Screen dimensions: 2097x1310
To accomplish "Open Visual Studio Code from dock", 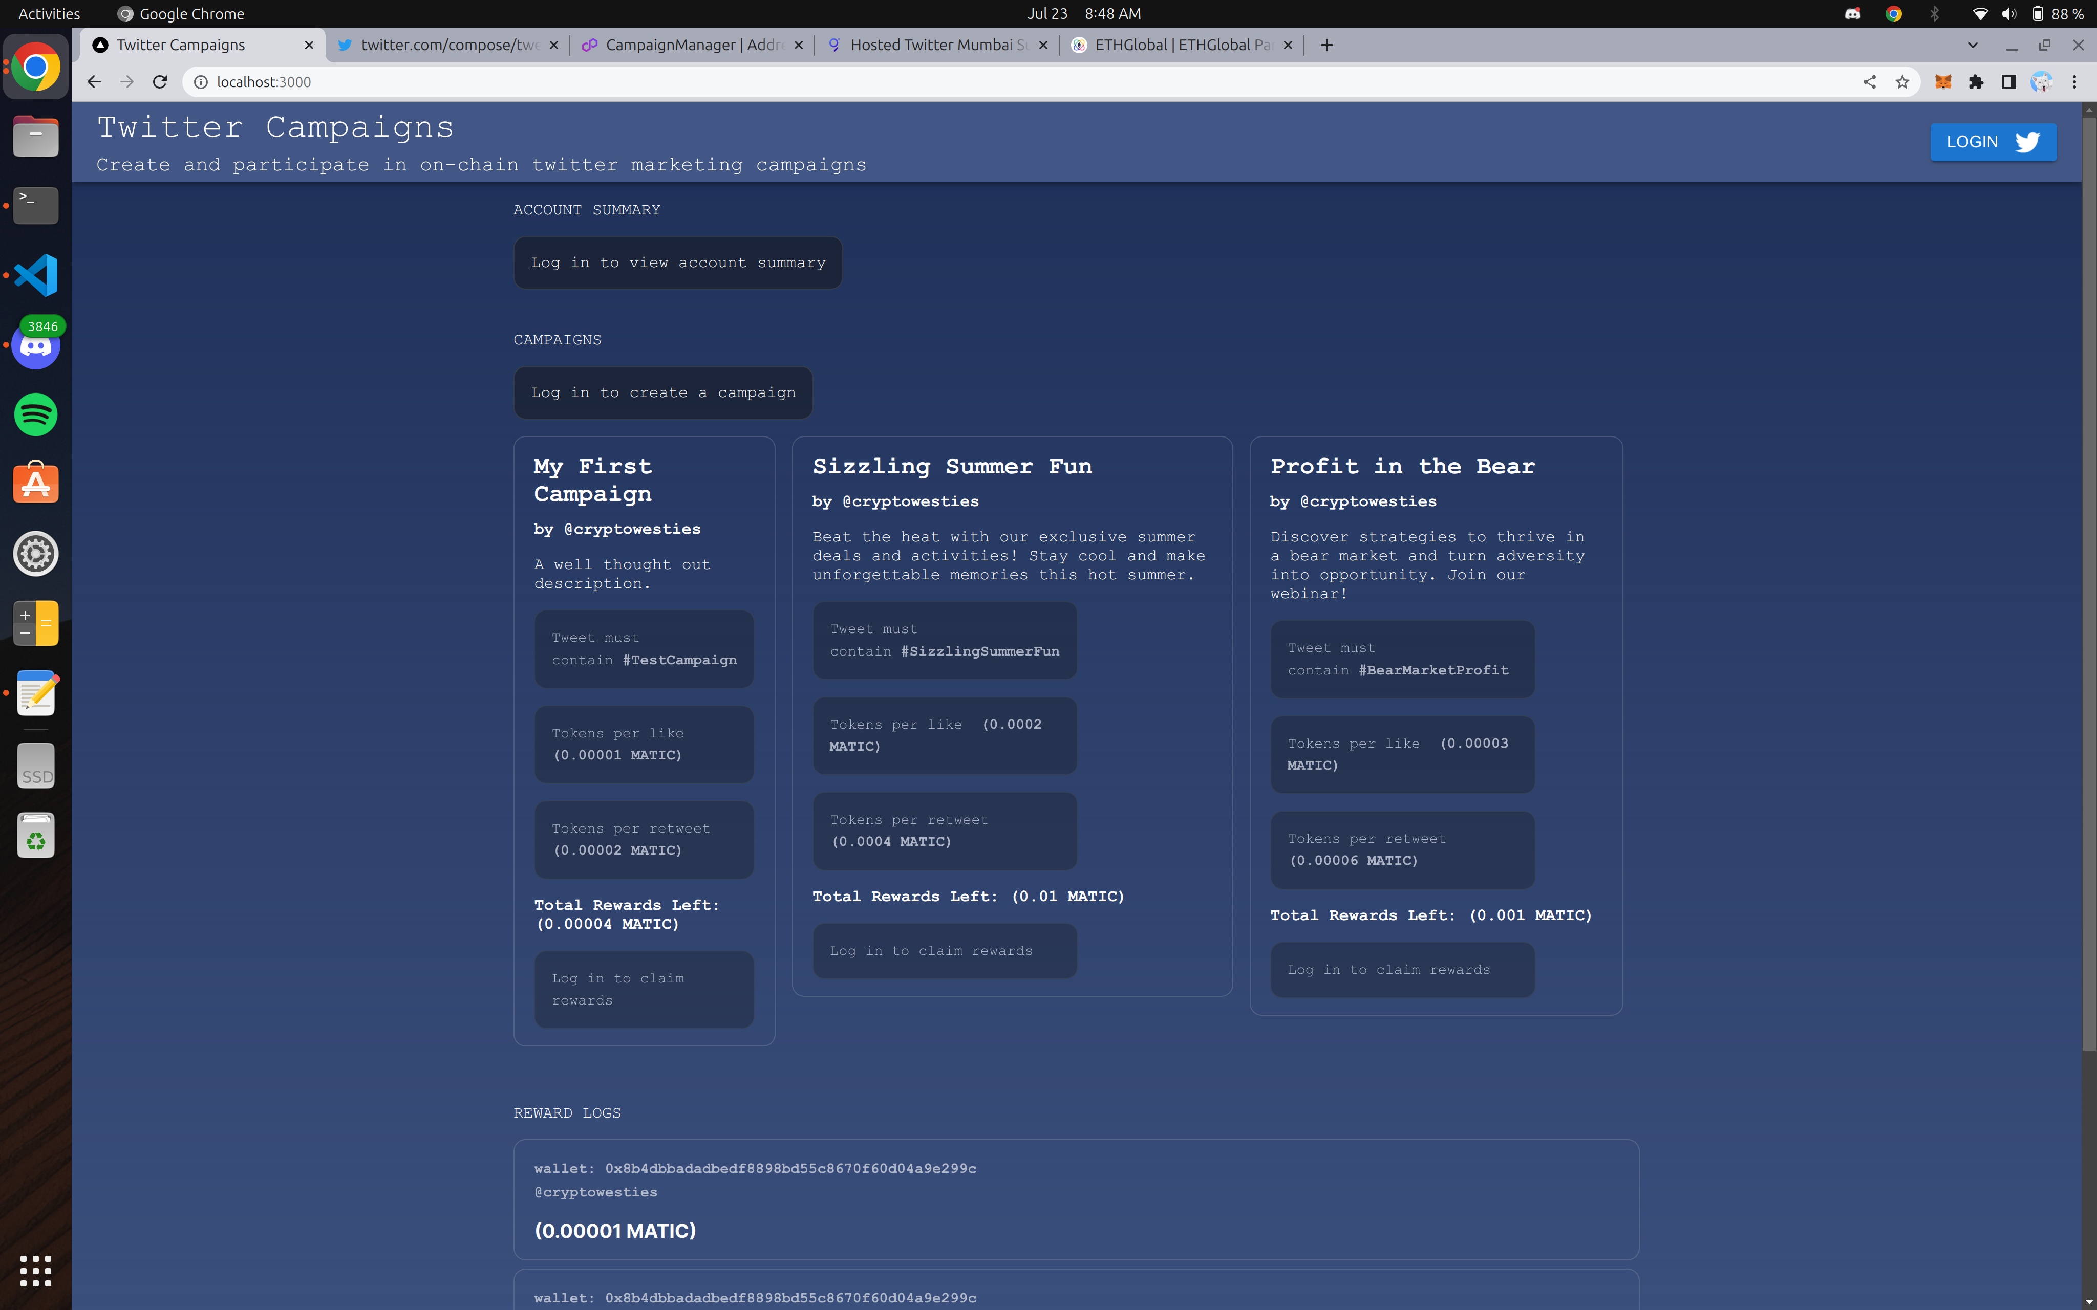I will pyautogui.click(x=35, y=275).
